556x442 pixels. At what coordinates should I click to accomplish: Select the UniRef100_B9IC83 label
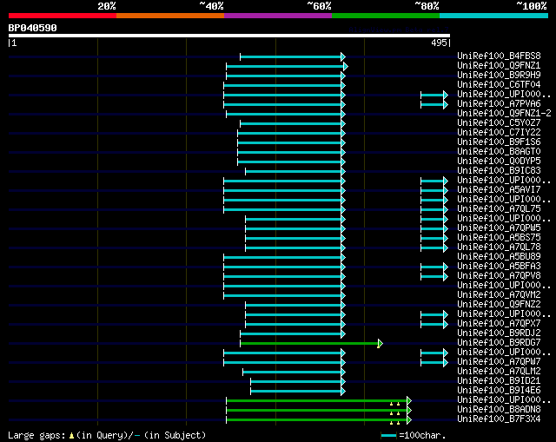(x=499, y=170)
